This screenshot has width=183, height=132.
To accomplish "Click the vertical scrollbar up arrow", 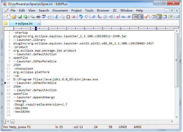I will [x=177, y=31].
